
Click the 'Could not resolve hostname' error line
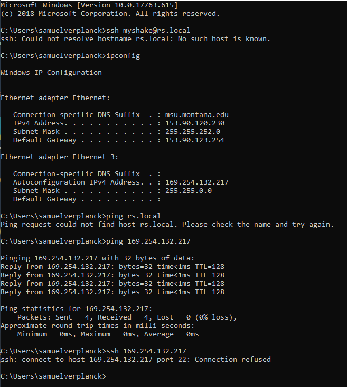[x=135, y=38]
